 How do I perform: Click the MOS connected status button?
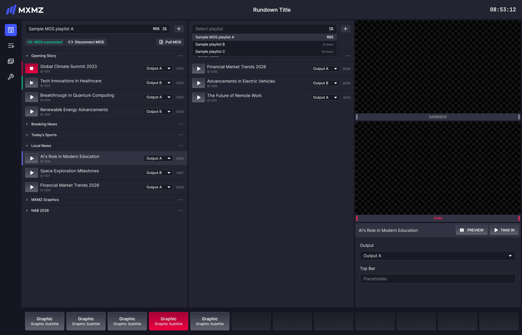(x=45, y=42)
